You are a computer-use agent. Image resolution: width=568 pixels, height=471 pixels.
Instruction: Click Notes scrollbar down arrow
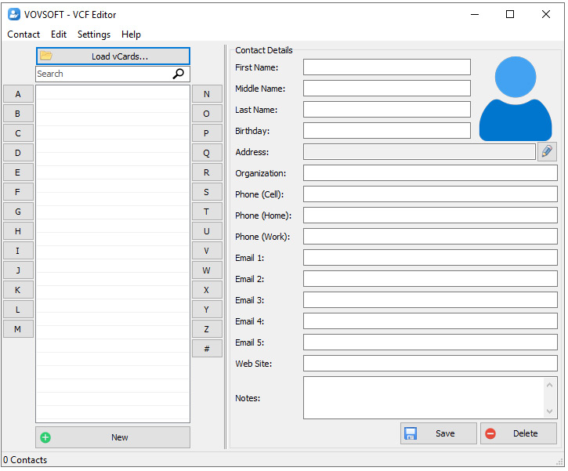pyautogui.click(x=549, y=411)
